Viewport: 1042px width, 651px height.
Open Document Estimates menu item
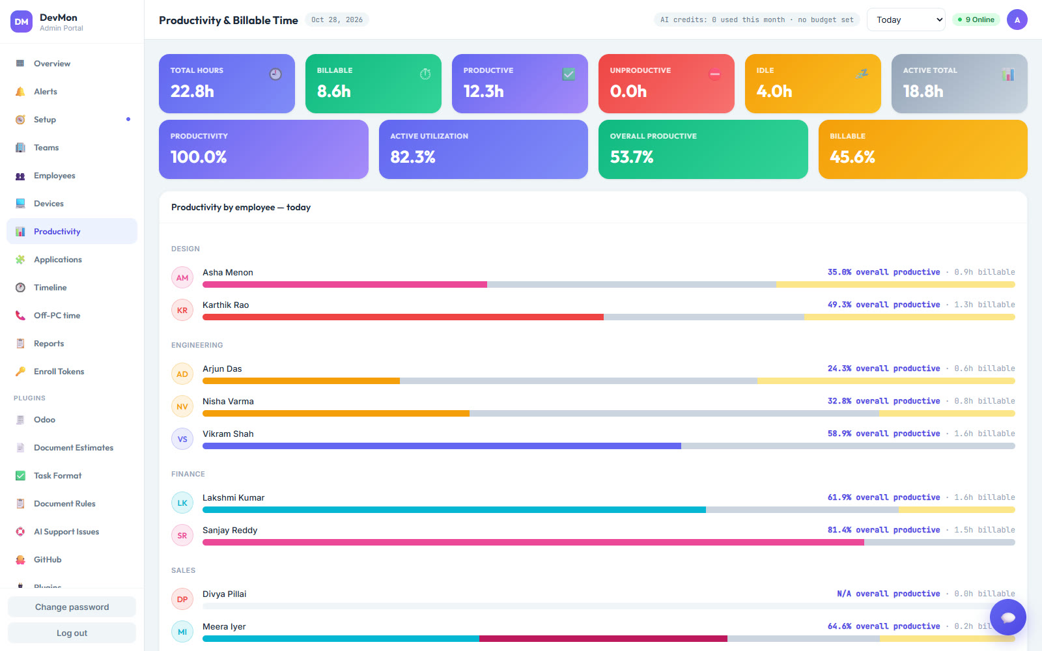click(x=72, y=448)
